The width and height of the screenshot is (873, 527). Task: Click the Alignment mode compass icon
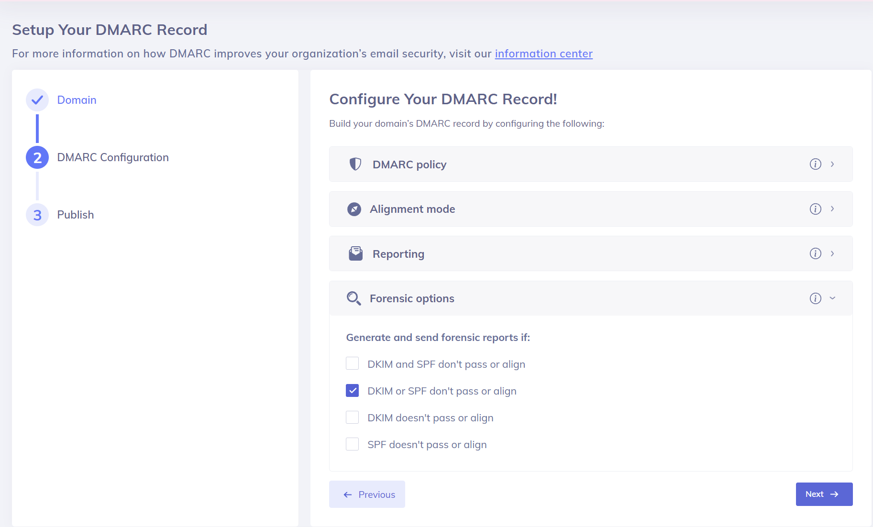[354, 209]
